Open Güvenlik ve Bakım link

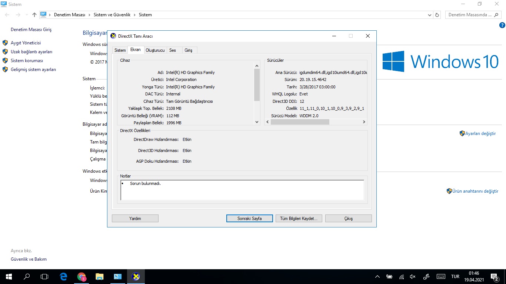pyautogui.click(x=29, y=259)
